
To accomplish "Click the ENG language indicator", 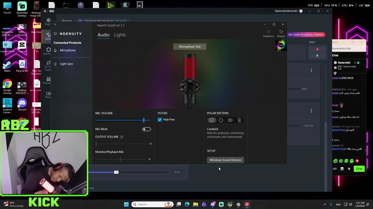I will [x=338, y=204].
